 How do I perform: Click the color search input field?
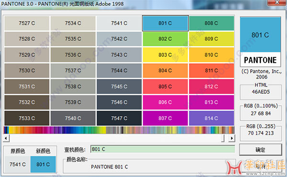point(163,149)
